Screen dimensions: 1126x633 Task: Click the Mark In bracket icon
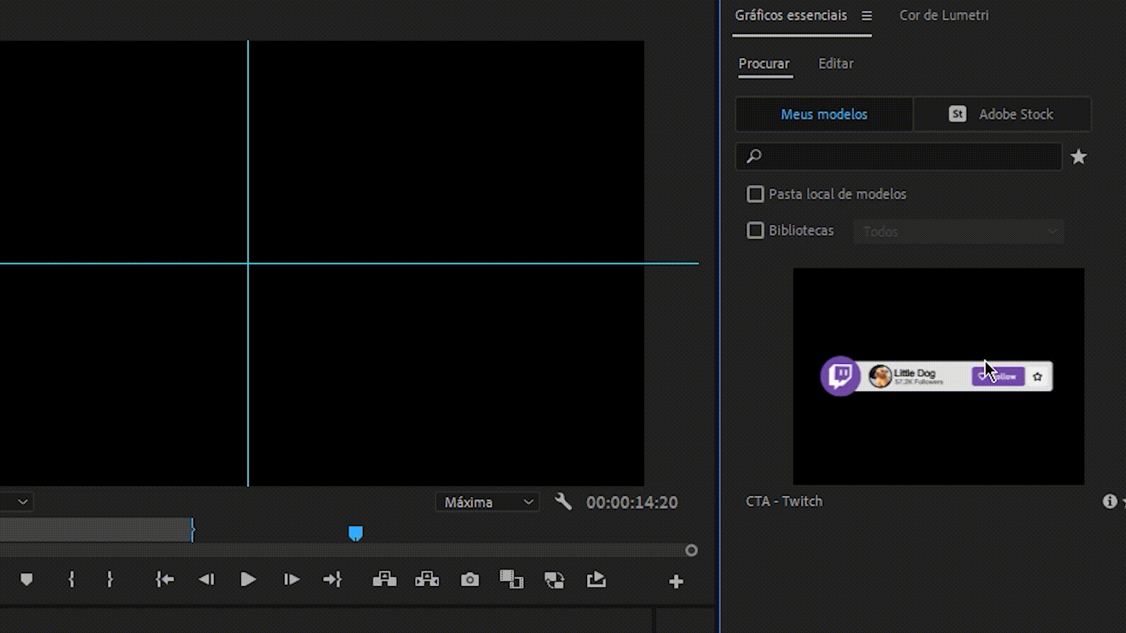72,580
